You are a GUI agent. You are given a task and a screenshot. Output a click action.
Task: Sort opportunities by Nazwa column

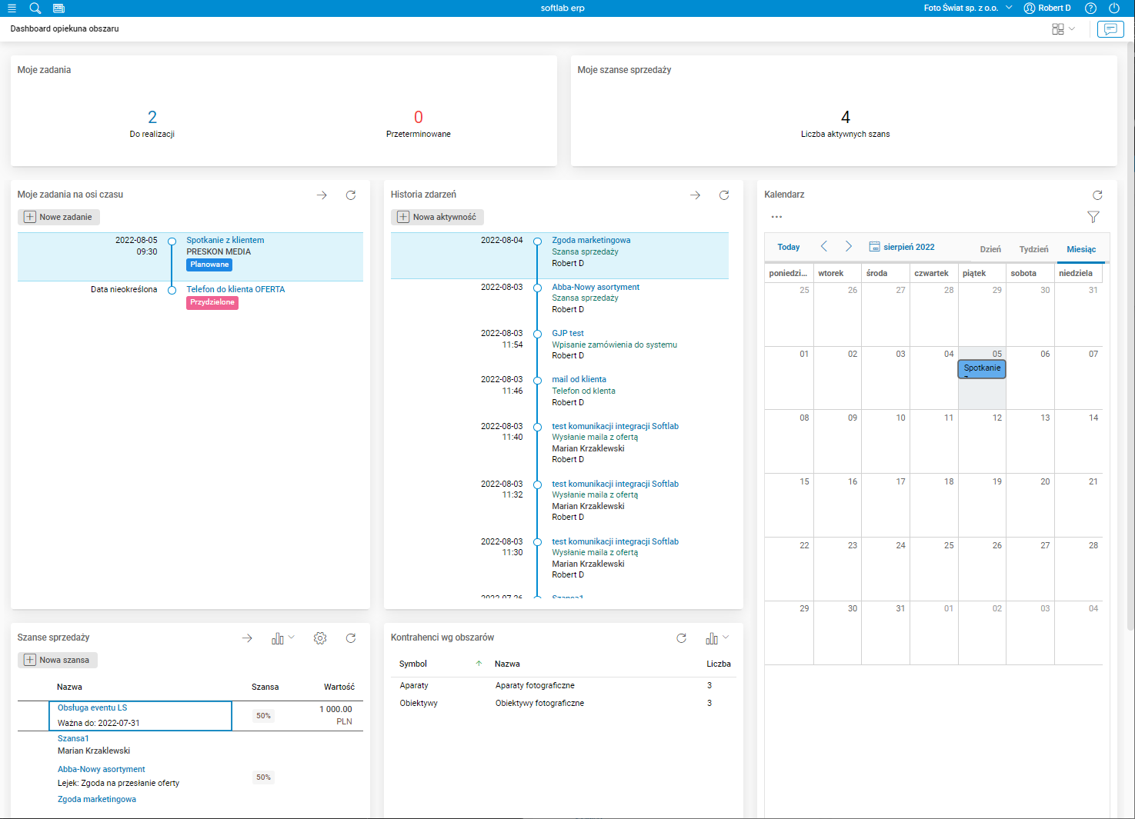tap(69, 687)
